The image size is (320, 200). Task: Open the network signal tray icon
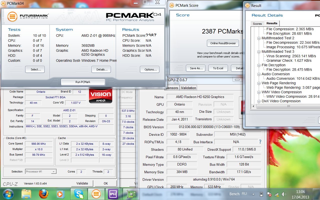click(x=276, y=194)
